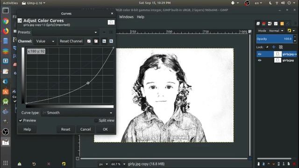
Task: Open the Paths tab icon in right dock
Action: (270, 24)
